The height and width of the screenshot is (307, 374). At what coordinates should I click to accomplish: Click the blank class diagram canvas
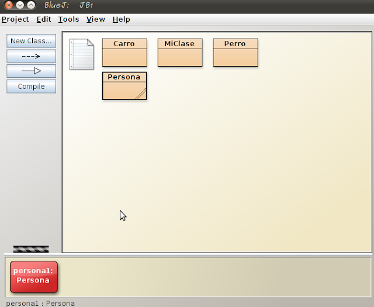point(238,167)
